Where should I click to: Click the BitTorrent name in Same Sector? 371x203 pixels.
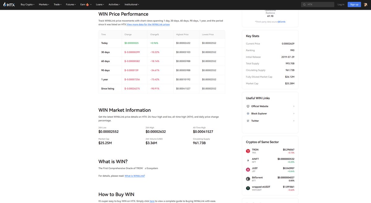[257, 177]
